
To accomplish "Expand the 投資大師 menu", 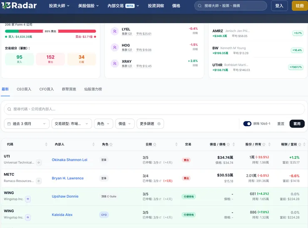I will pyautogui.click(x=59, y=6).
